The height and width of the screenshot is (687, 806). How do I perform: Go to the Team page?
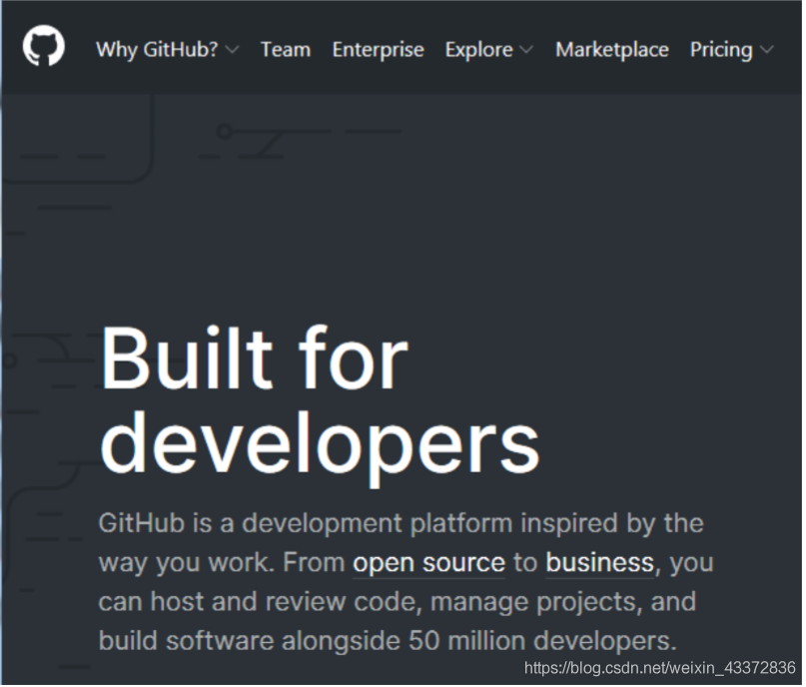click(286, 50)
